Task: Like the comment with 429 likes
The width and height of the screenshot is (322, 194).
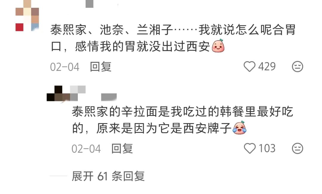Action: [x=249, y=67]
